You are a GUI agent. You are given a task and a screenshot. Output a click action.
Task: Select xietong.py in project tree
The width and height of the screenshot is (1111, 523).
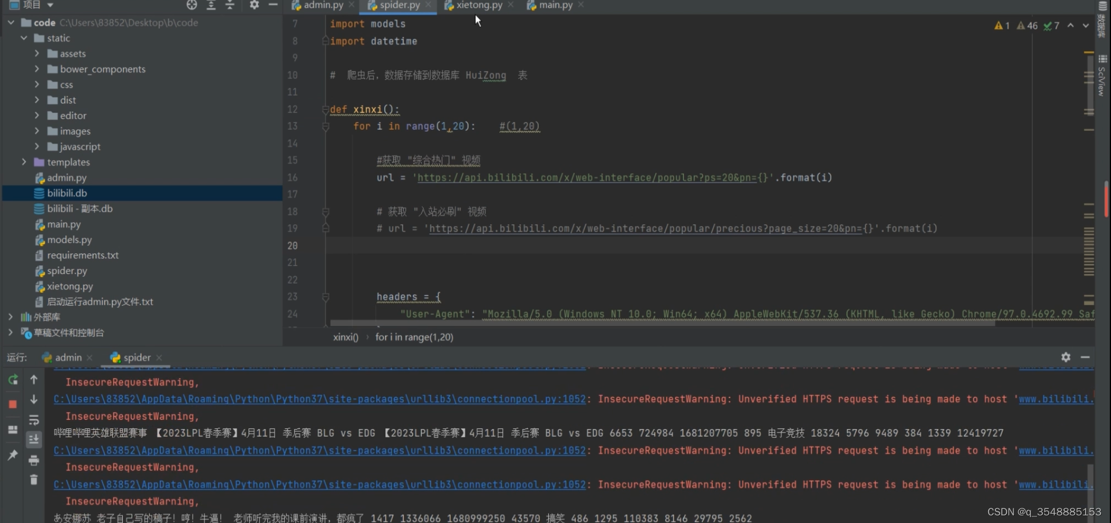pos(70,286)
